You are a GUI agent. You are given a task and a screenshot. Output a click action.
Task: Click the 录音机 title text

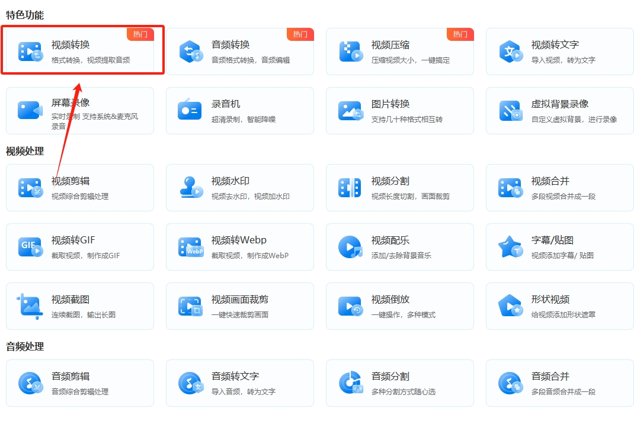tap(226, 104)
